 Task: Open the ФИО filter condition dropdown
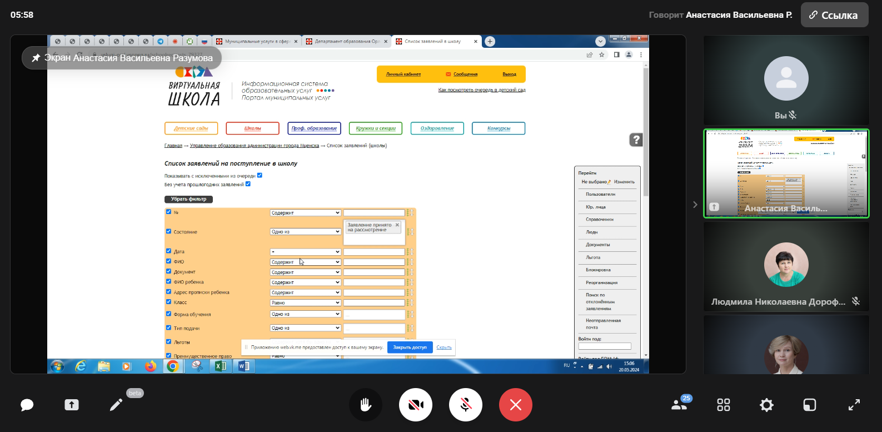point(305,262)
